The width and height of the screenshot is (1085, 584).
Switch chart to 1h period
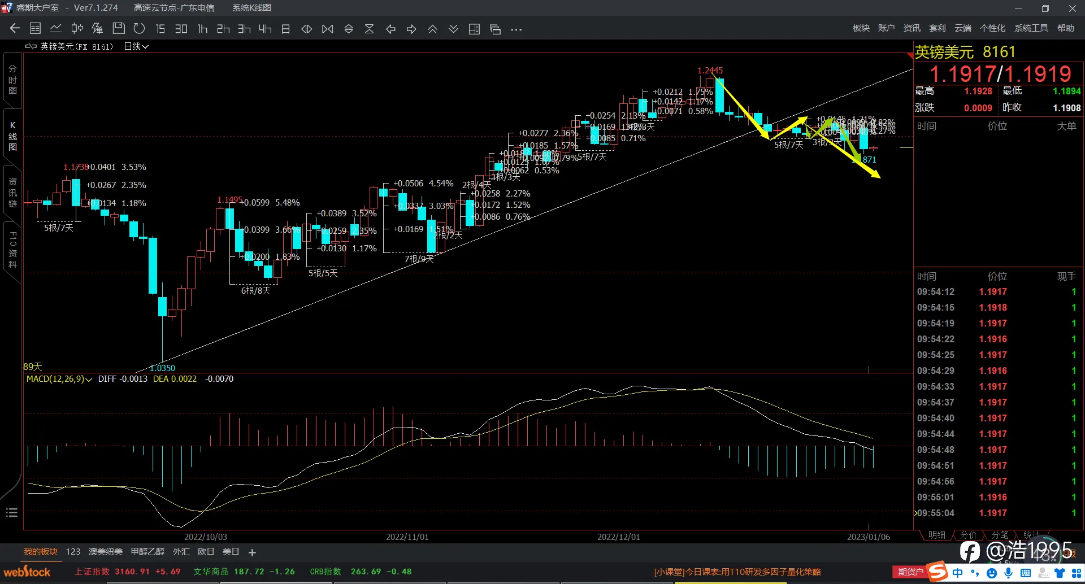coord(202,29)
